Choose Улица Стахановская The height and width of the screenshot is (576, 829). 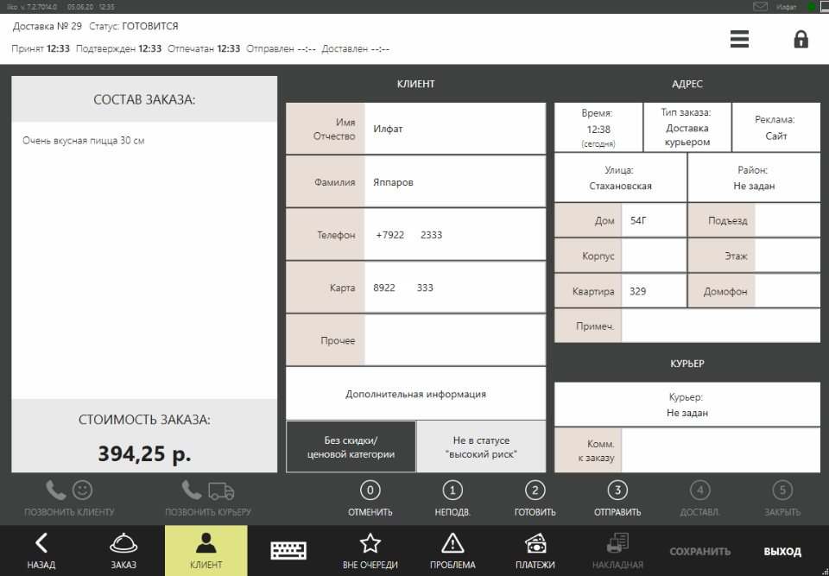click(x=620, y=178)
